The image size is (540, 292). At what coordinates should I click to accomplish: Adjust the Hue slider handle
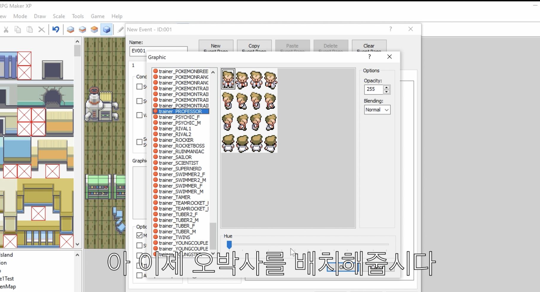coord(229,245)
